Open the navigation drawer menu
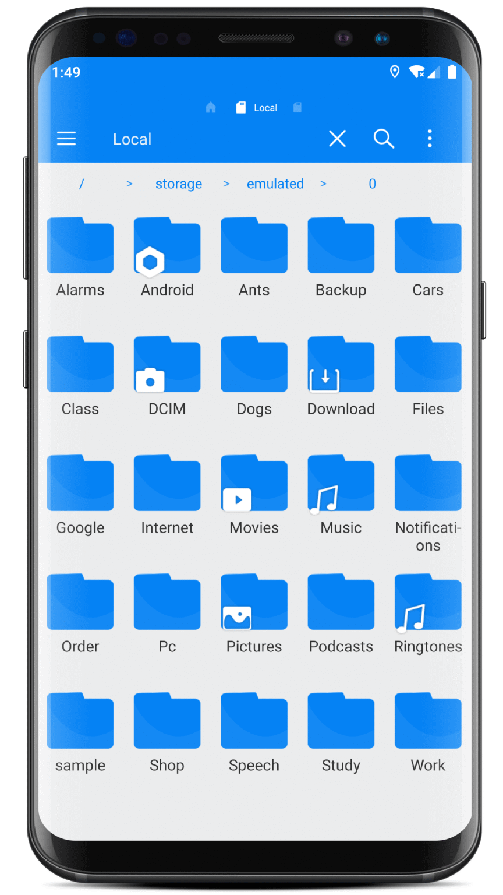 pyautogui.click(x=66, y=139)
